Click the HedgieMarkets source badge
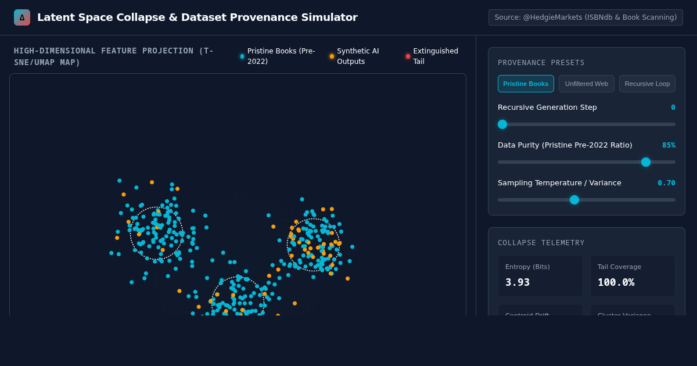The image size is (697, 366). tap(585, 17)
